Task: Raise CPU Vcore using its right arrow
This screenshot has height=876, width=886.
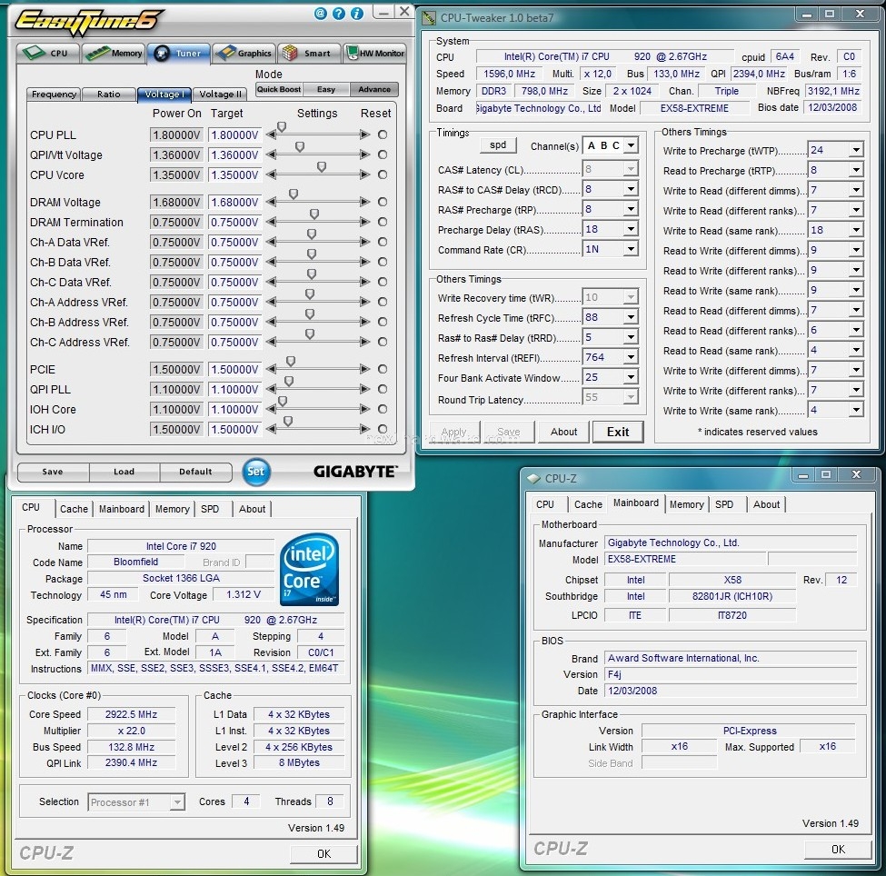Action: (x=365, y=175)
